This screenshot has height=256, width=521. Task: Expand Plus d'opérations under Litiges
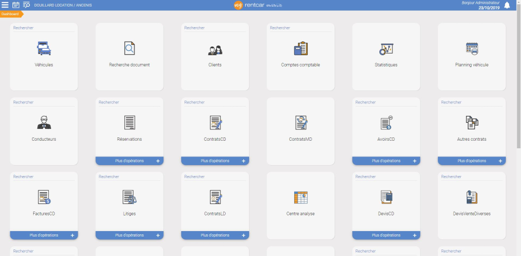click(130, 235)
